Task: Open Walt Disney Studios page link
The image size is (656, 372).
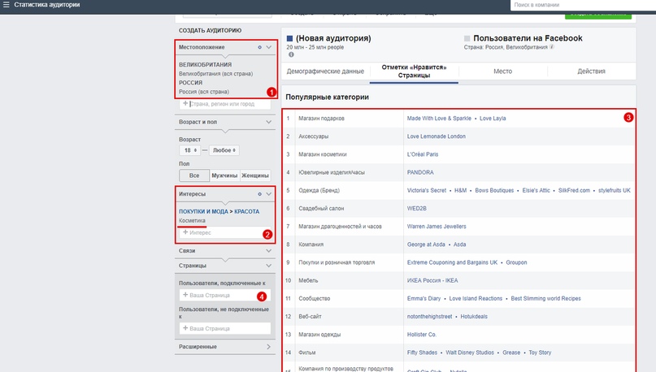Action: pyautogui.click(x=470, y=352)
